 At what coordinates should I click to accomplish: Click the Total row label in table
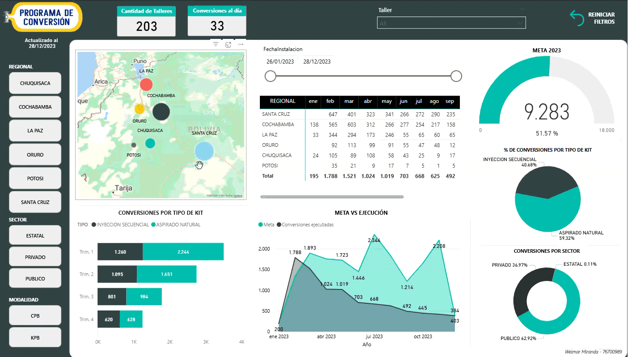coord(267,176)
